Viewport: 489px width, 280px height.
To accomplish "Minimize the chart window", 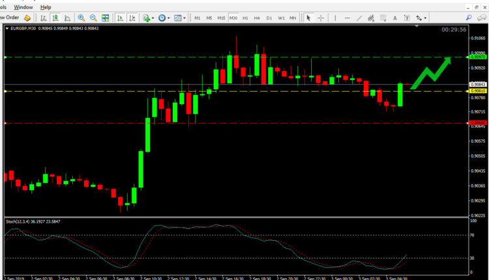I will click(x=467, y=7).
